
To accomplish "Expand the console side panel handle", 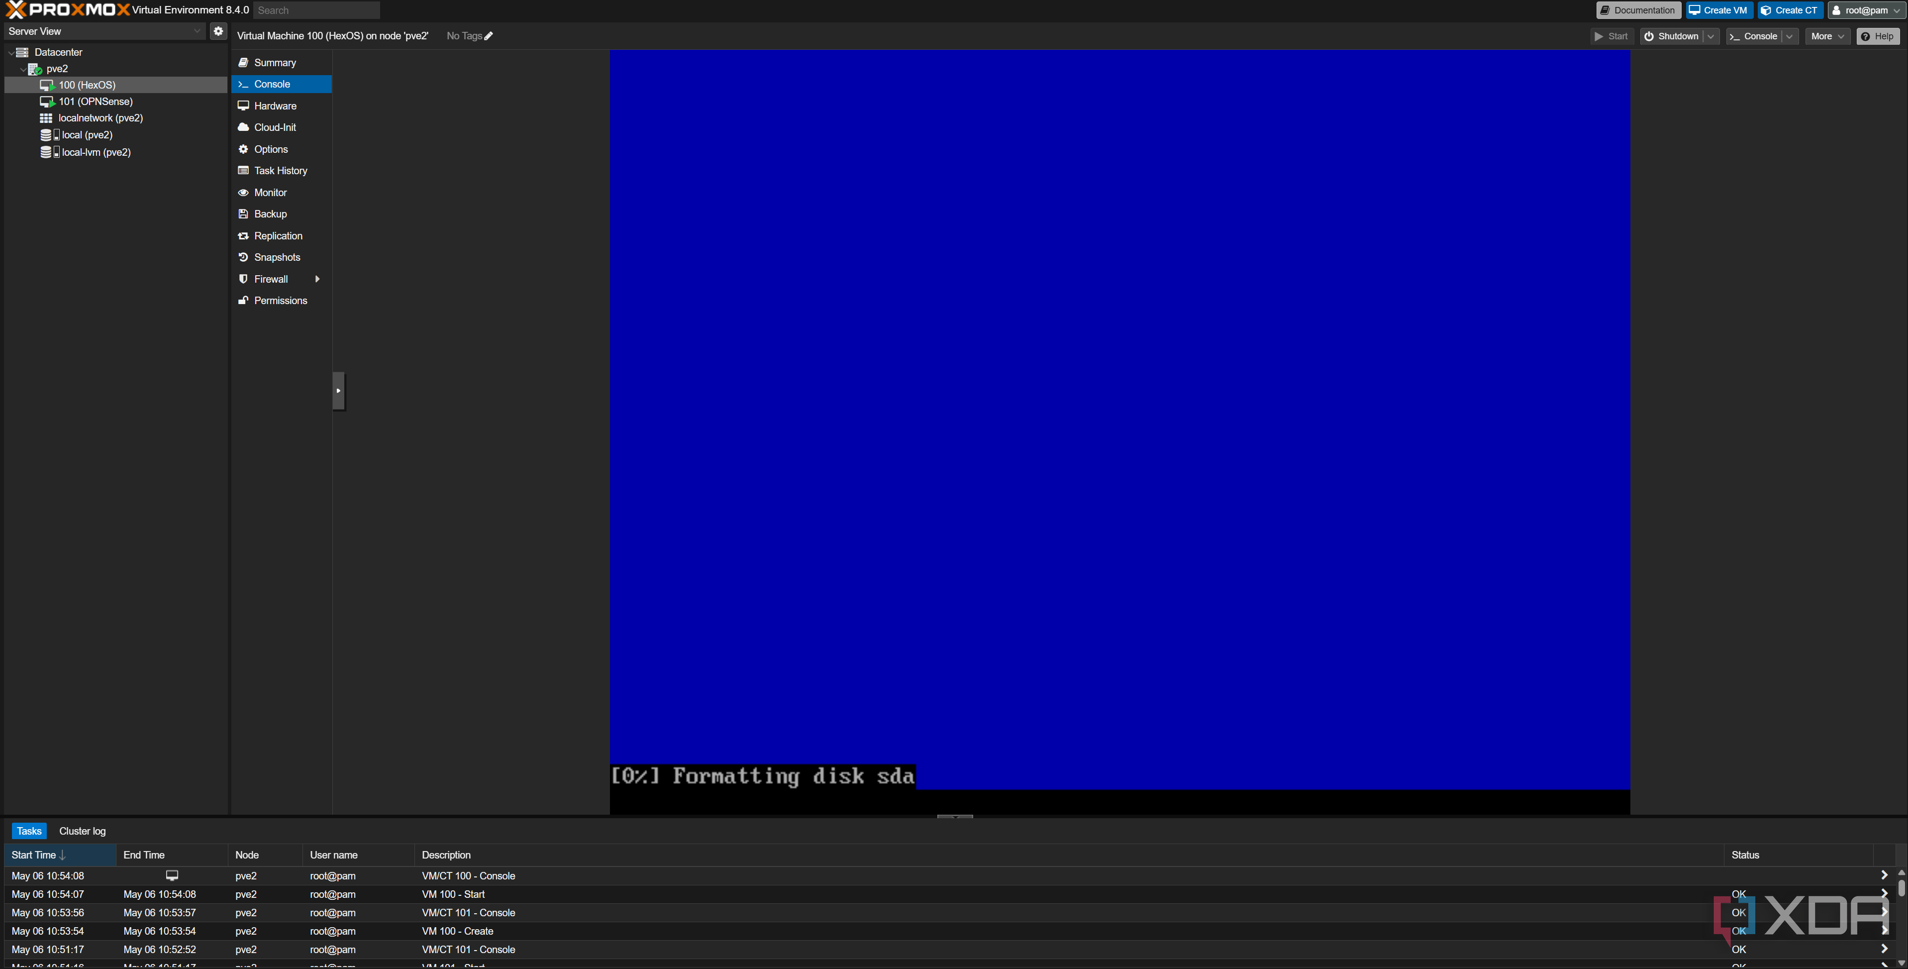I will [x=338, y=391].
